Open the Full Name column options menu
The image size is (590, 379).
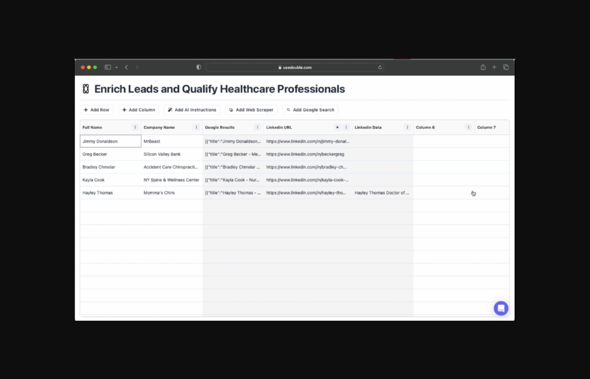pyautogui.click(x=135, y=128)
